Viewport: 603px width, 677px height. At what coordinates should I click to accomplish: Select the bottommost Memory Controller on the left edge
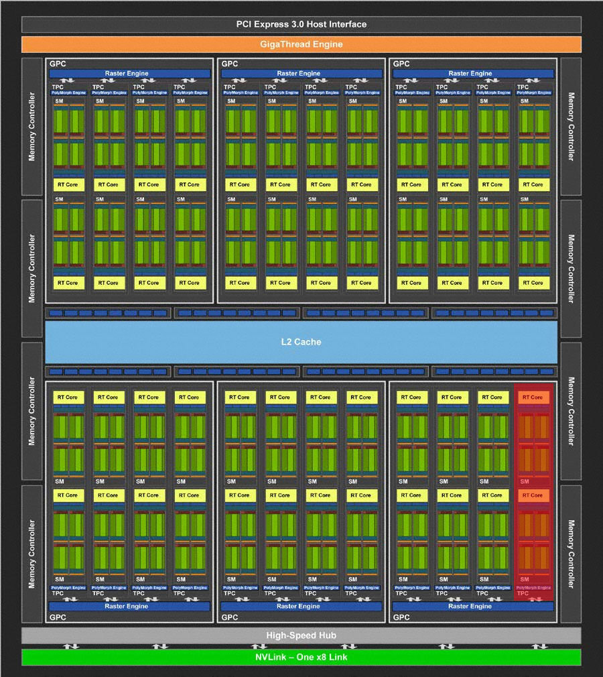pyautogui.click(x=32, y=554)
